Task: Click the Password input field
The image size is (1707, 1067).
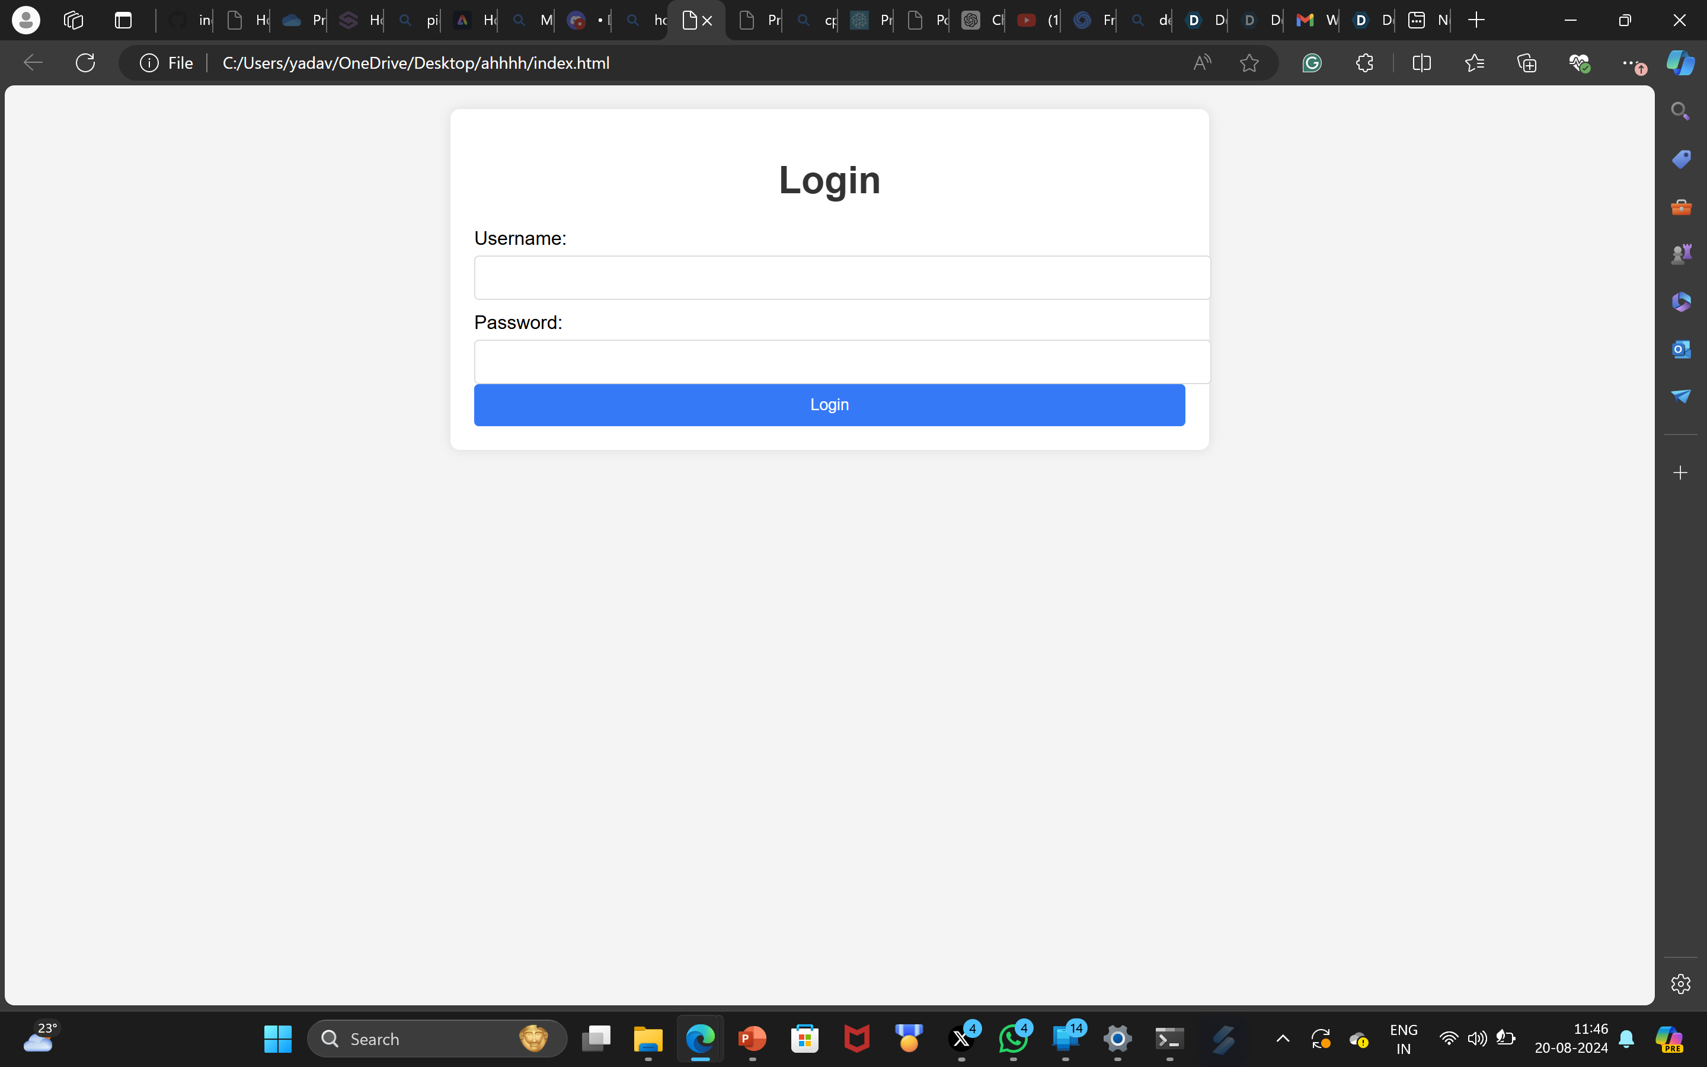Action: pyautogui.click(x=842, y=362)
